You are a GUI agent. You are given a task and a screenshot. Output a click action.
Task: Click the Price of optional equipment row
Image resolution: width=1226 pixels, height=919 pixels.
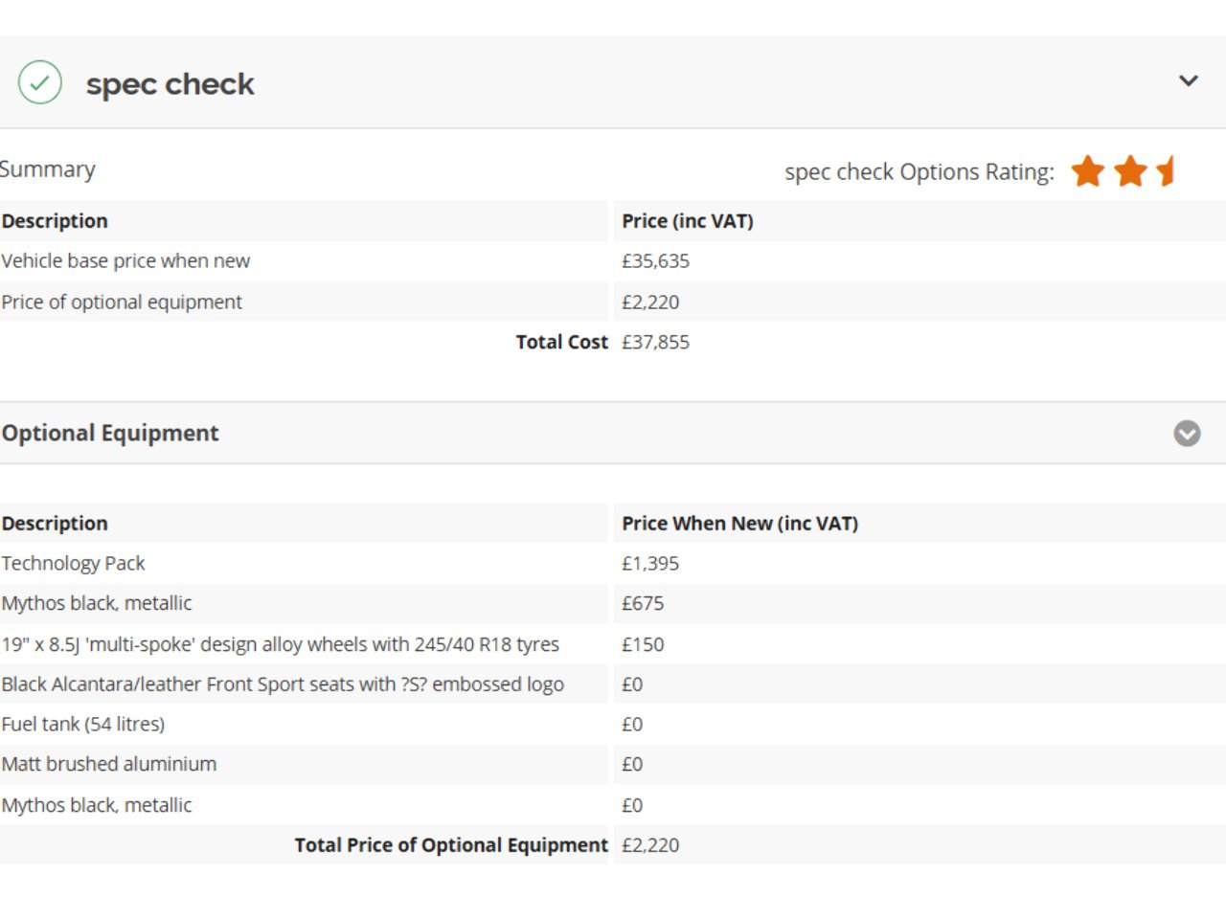(x=122, y=303)
